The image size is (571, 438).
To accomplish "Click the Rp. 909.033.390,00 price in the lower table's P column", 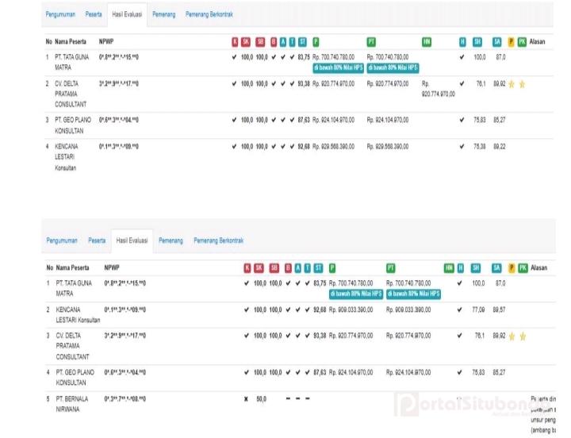I will 343,309.
